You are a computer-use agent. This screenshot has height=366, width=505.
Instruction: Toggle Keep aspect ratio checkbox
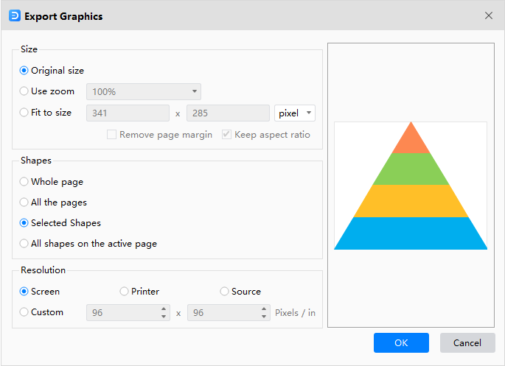coord(227,135)
